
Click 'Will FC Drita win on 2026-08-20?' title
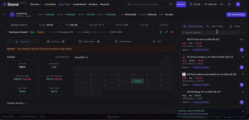pos(203,39)
